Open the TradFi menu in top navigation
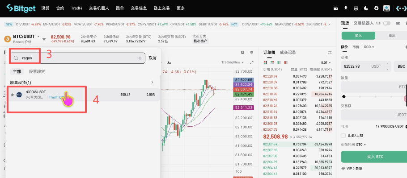 coord(76,8)
